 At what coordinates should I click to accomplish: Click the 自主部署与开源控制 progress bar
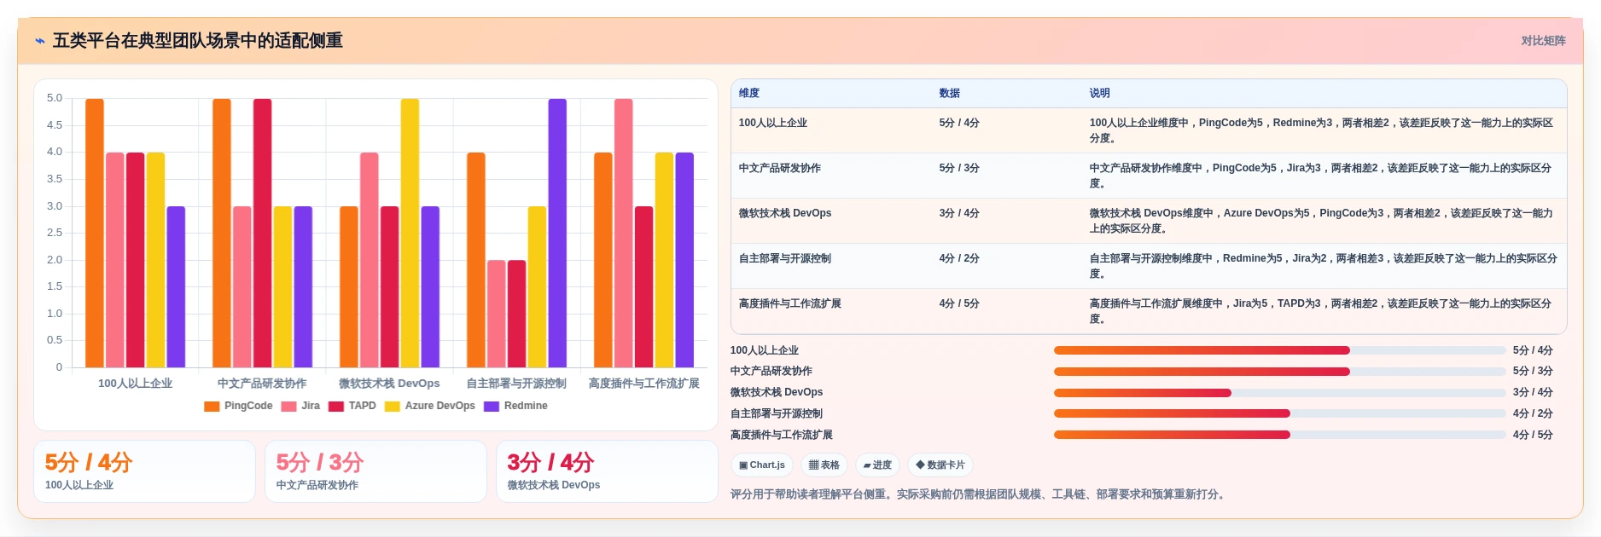click(1279, 413)
